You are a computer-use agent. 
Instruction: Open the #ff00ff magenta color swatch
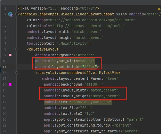coord(10,84)
